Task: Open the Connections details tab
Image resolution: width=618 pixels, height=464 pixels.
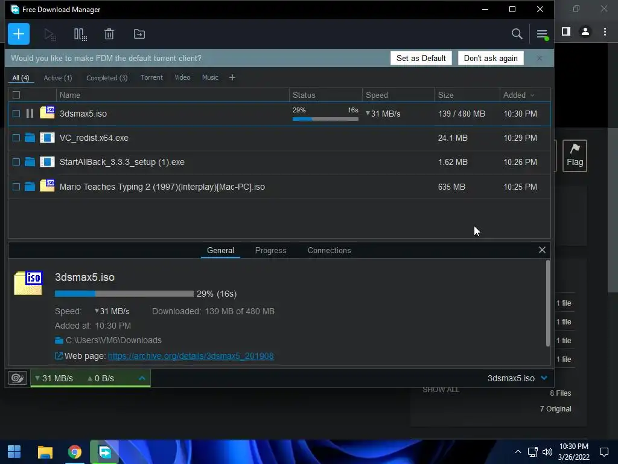Action: click(x=329, y=250)
